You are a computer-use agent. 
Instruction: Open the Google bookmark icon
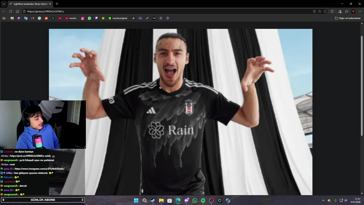pos(39,18)
